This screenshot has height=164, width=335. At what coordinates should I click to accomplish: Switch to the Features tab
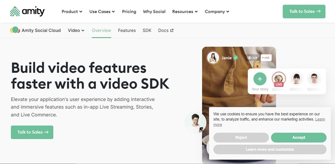tap(127, 30)
